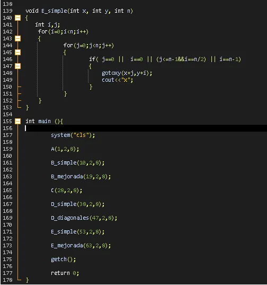Click opening brace on line 147

(90, 66)
